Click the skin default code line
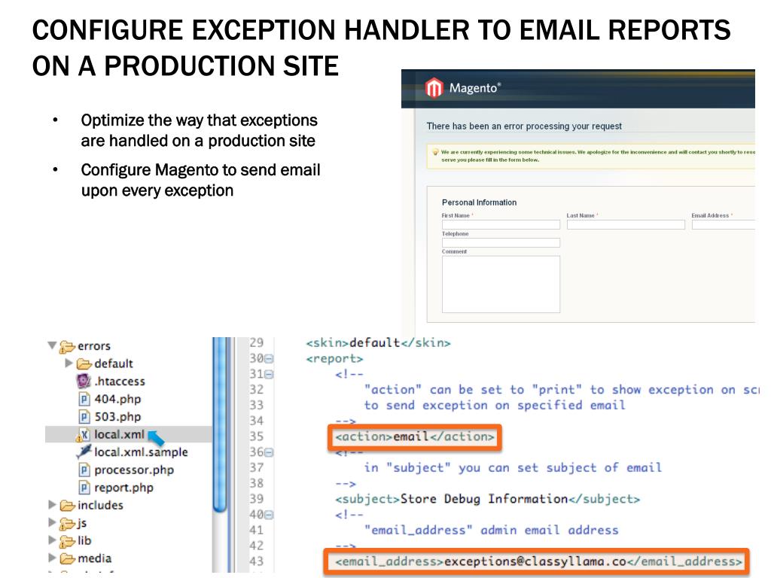Screen dimensions: 771x578 click(378, 342)
